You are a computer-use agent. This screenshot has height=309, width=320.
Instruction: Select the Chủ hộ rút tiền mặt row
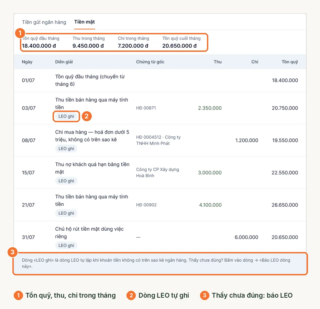coord(160,237)
